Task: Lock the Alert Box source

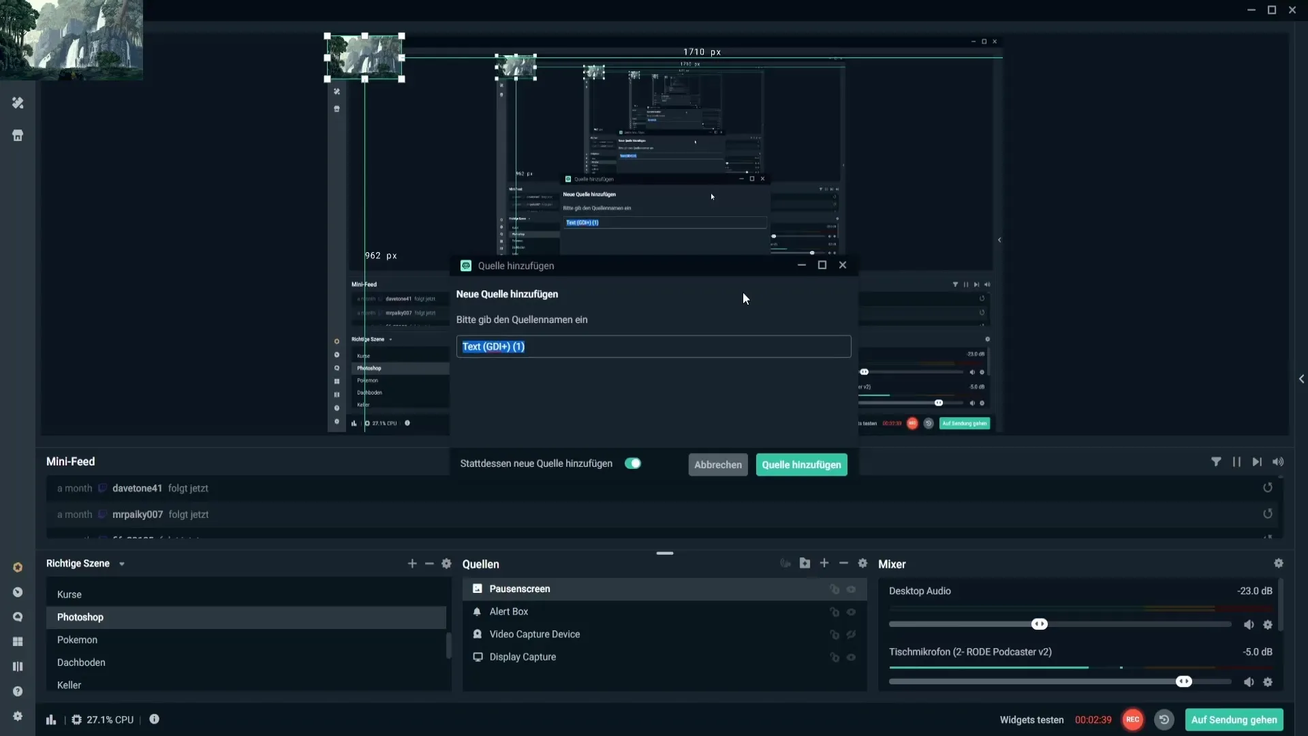Action: [x=834, y=612]
